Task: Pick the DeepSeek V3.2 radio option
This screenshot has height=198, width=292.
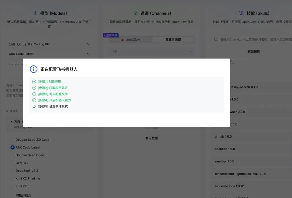Action: 12,171
